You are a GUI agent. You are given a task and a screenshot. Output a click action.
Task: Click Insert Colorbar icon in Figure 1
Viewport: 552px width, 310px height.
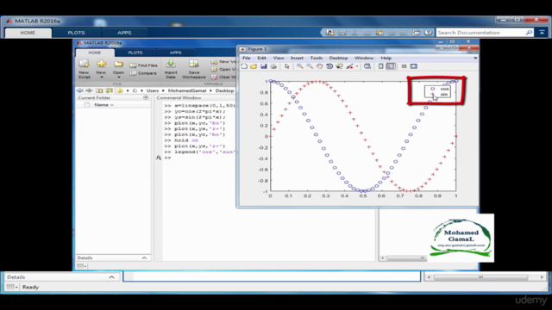(x=380, y=66)
